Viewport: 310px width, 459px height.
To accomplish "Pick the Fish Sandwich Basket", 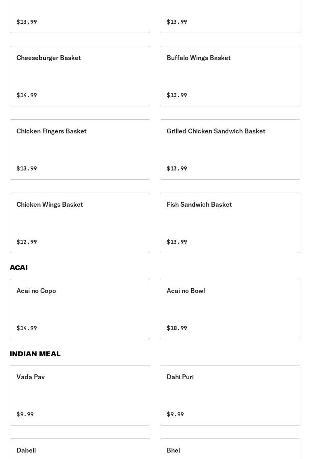I will tap(230, 223).
